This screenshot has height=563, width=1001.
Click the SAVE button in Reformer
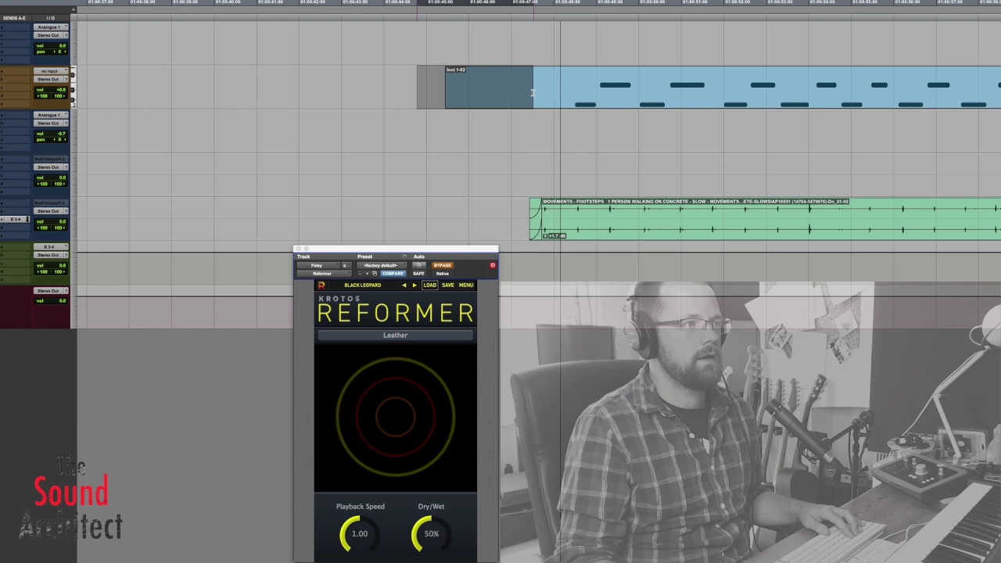[x=448, y=285]
